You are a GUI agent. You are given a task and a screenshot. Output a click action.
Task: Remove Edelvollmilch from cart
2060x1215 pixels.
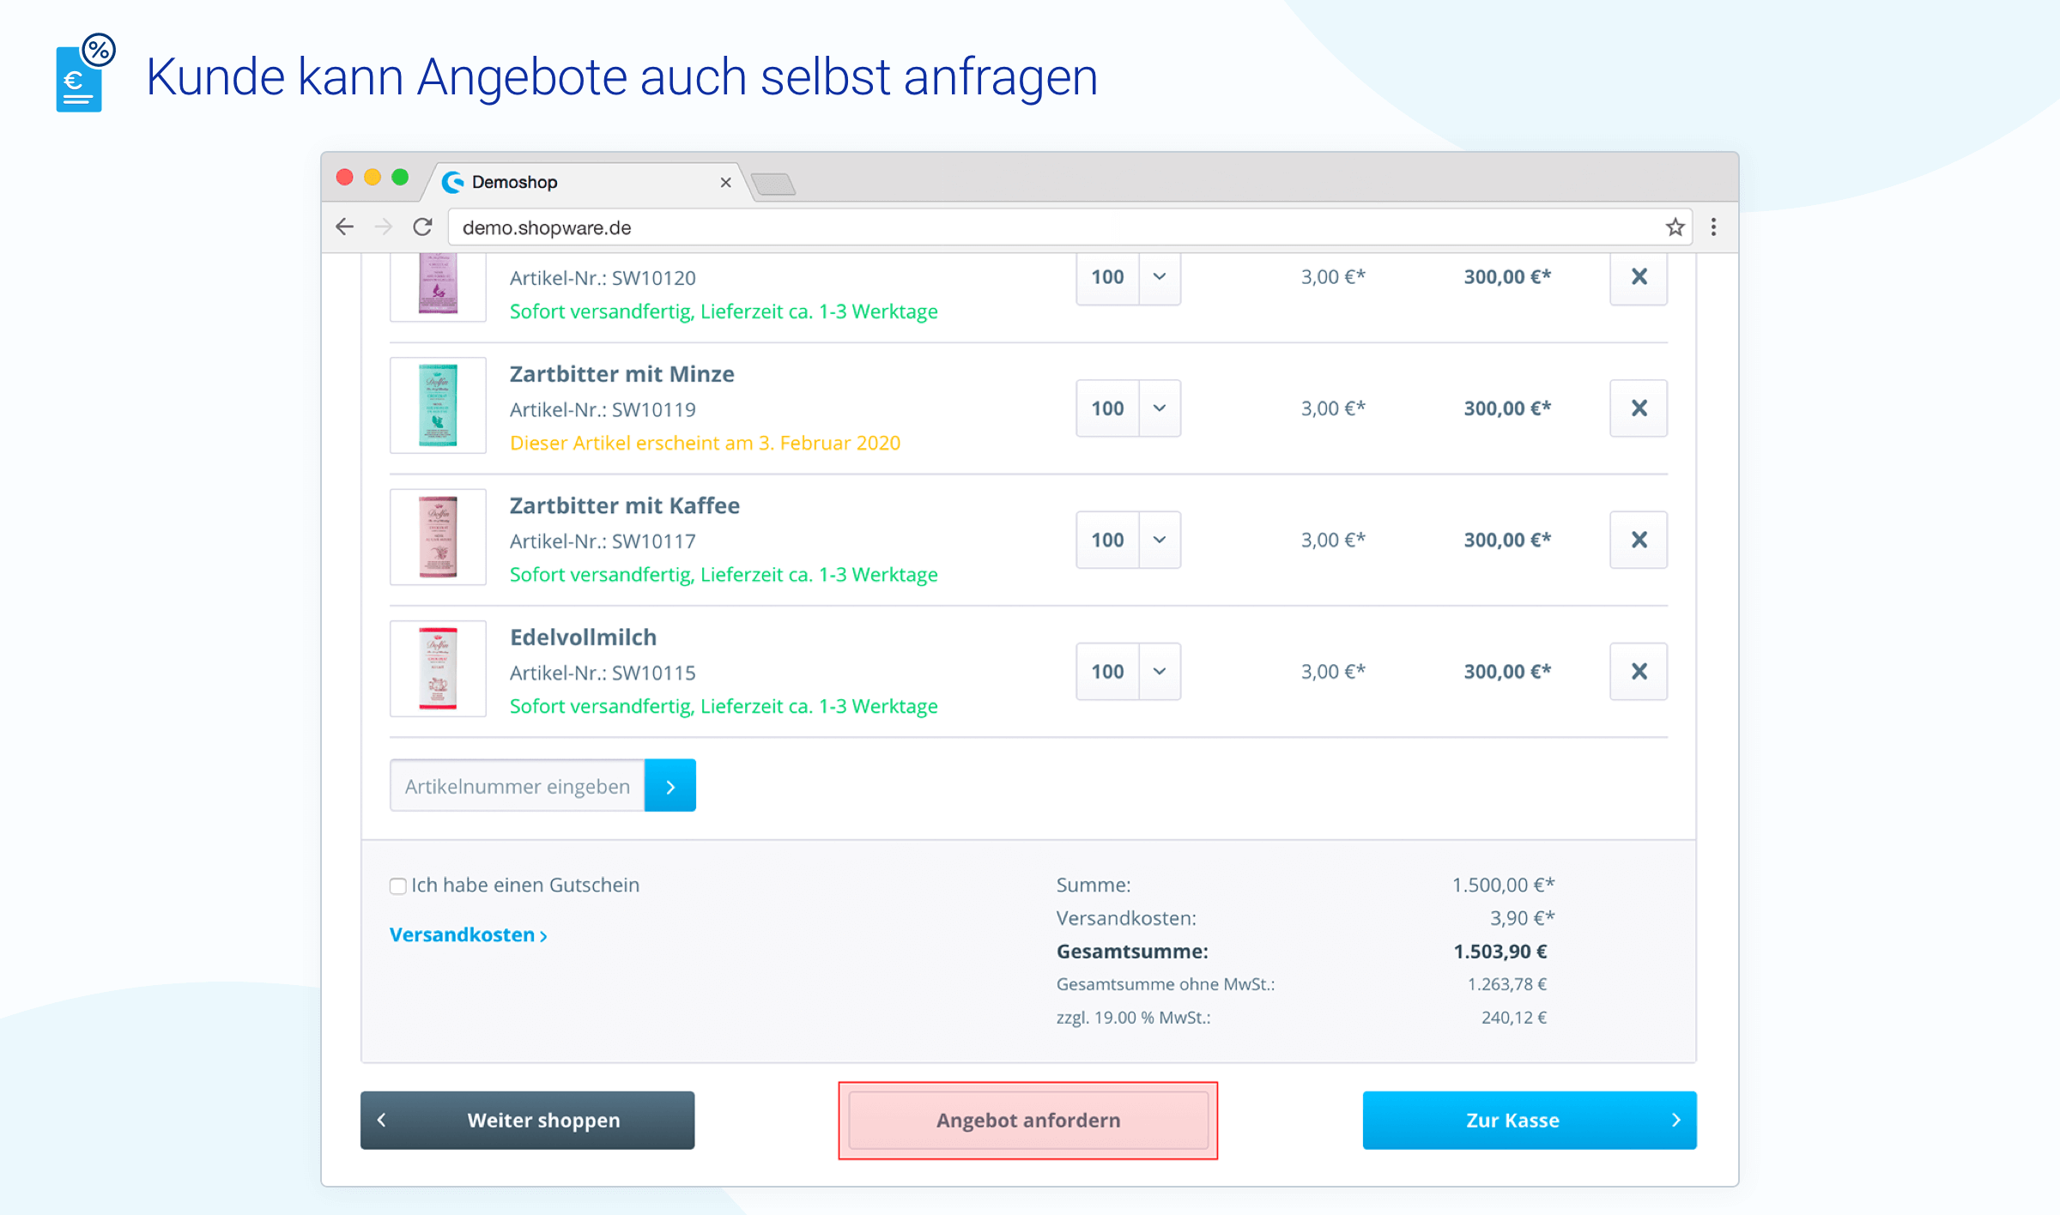1639,671
